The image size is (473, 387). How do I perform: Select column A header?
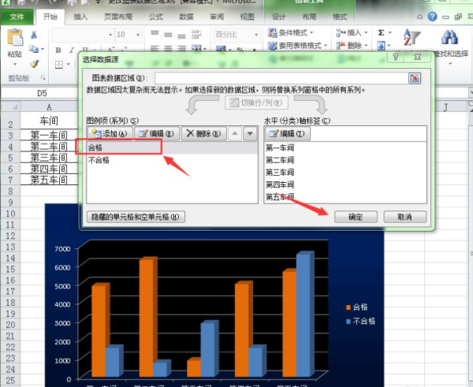tap(49, 106)
